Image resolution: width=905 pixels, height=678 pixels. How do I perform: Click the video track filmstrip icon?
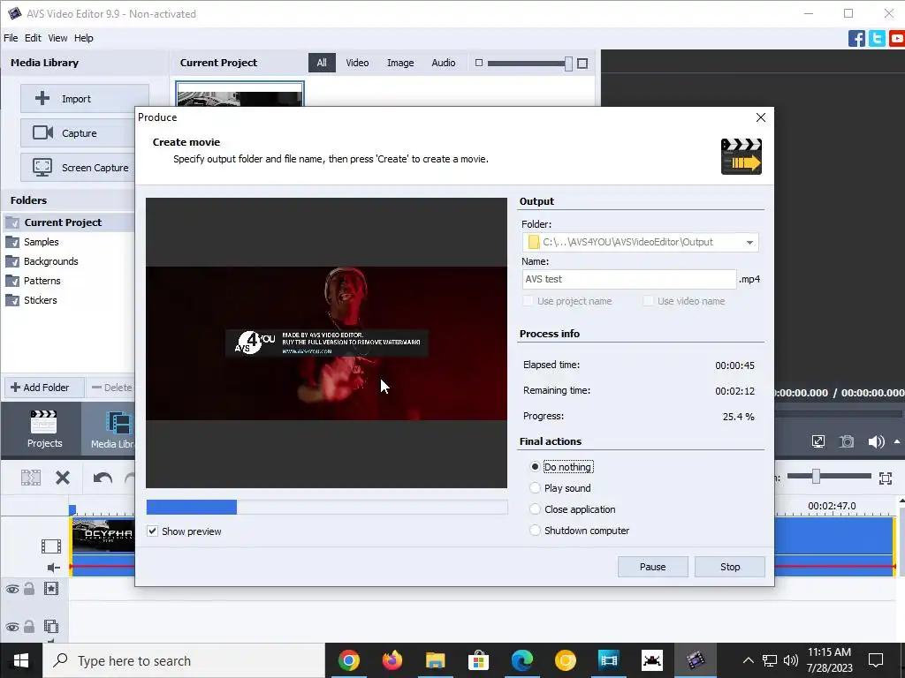pyautogui.click(x=50, y=546)
